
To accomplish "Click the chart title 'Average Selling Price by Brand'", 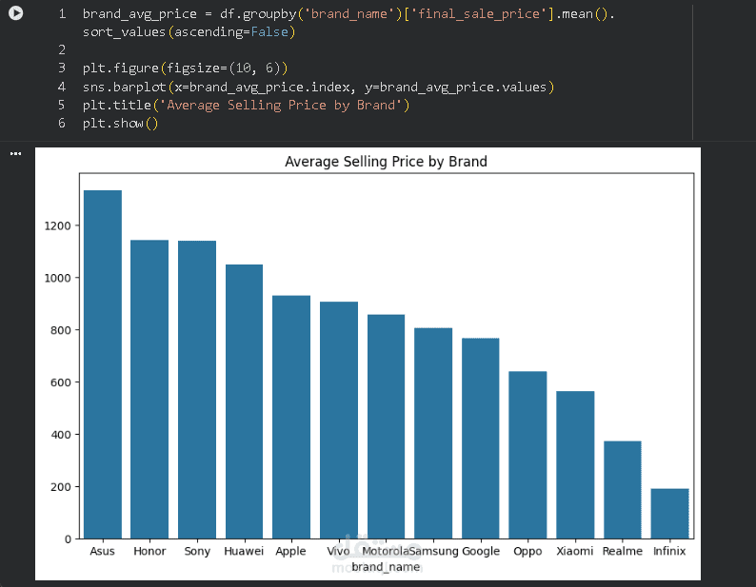I will [x=386, y=162].
